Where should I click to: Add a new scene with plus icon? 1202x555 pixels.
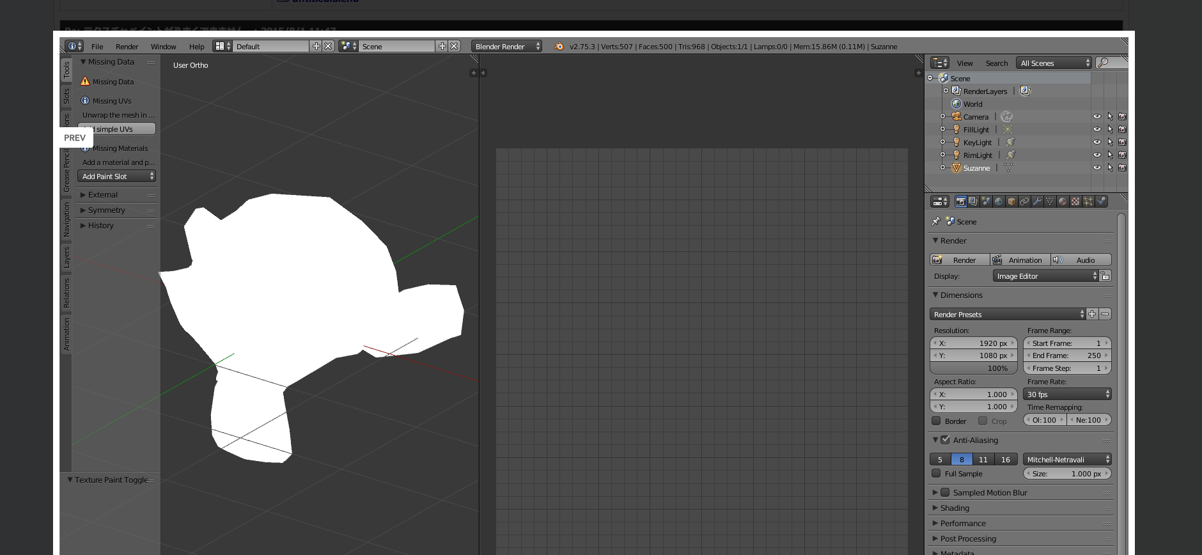[x=442, y=46]
